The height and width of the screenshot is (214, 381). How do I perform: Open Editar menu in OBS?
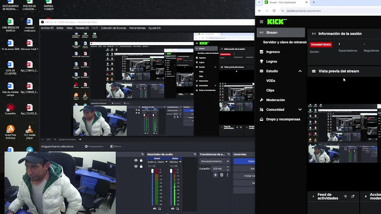60,28
